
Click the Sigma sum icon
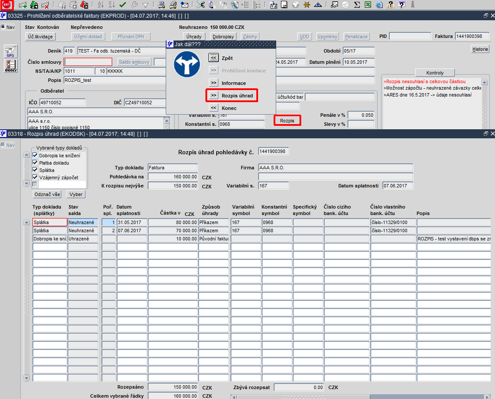point(357,5)
